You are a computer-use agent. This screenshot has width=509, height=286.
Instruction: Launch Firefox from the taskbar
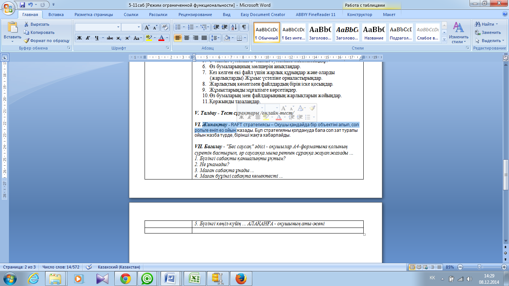[x=241, y=279]
